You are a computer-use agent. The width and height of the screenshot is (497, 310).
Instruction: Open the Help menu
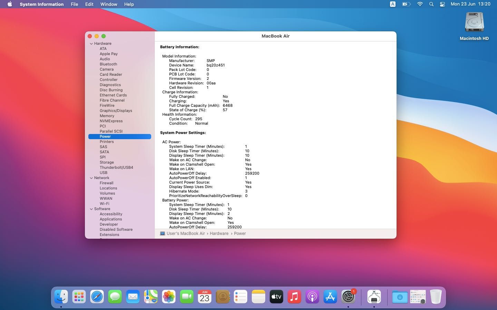[x=129, y=4]
